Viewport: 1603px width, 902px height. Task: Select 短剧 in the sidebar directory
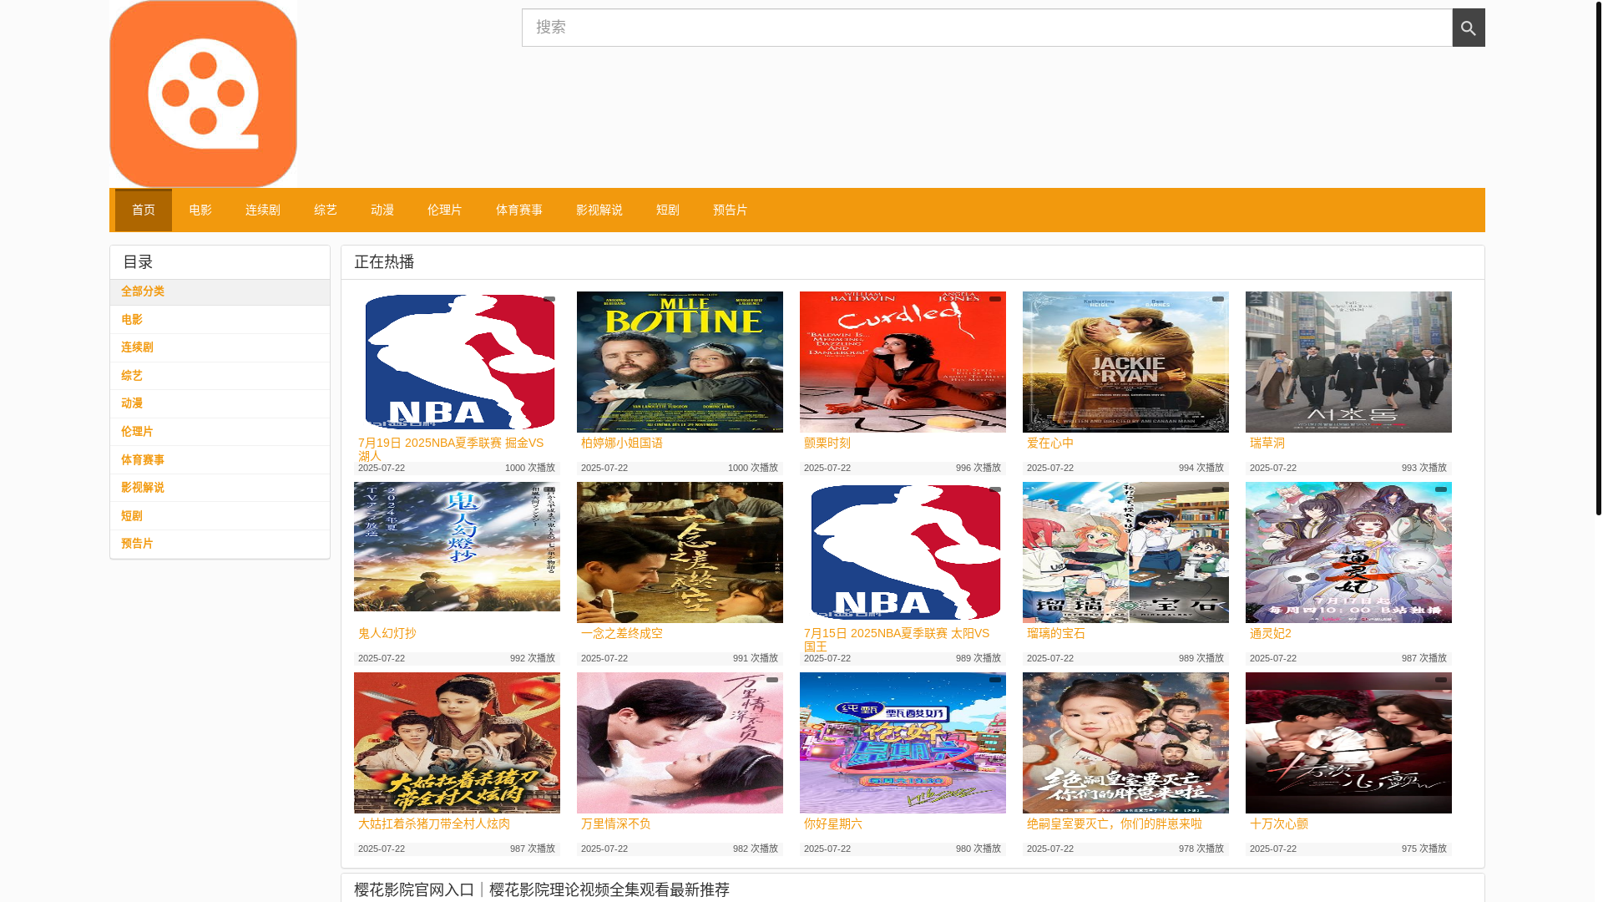tap(220, 516)
